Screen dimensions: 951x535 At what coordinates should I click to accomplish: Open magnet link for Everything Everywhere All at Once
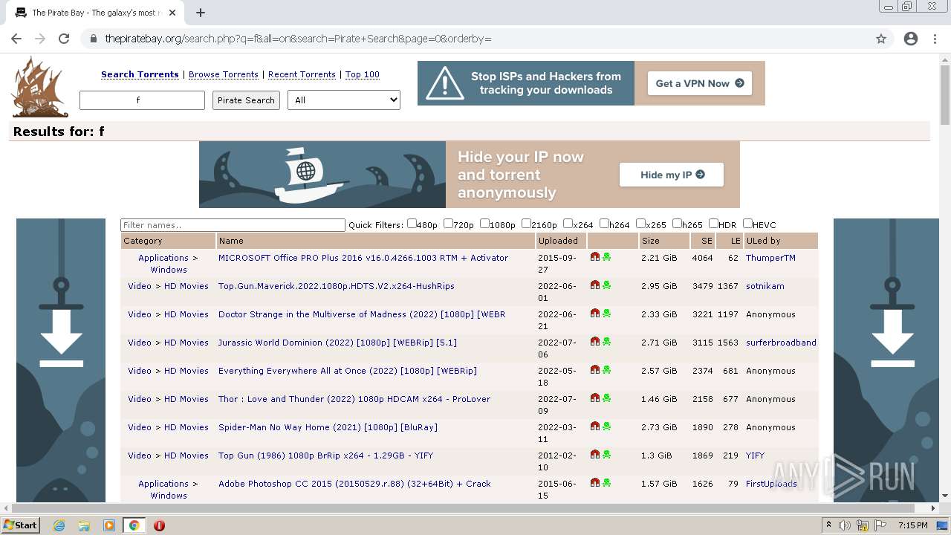pyautogui.click(x=595, y=370)
